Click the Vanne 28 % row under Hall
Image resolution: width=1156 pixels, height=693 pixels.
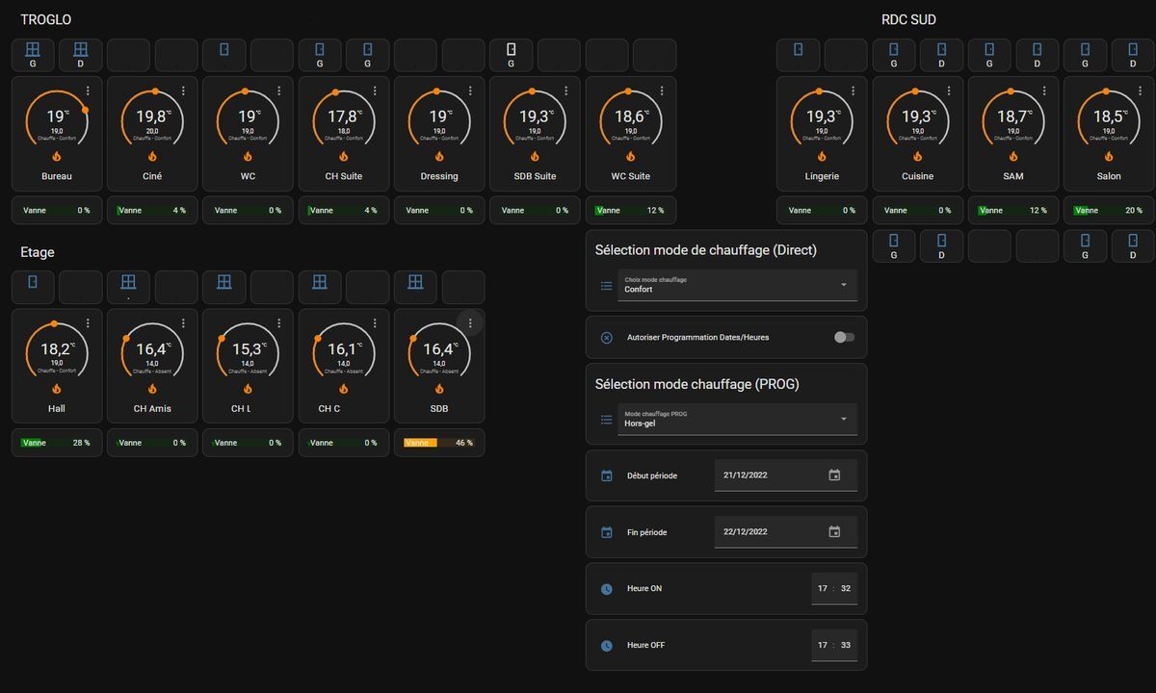(56, 443)
